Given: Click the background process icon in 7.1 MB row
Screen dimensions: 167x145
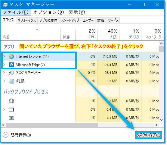Looking at the screenshot, I should coord(11,118).
